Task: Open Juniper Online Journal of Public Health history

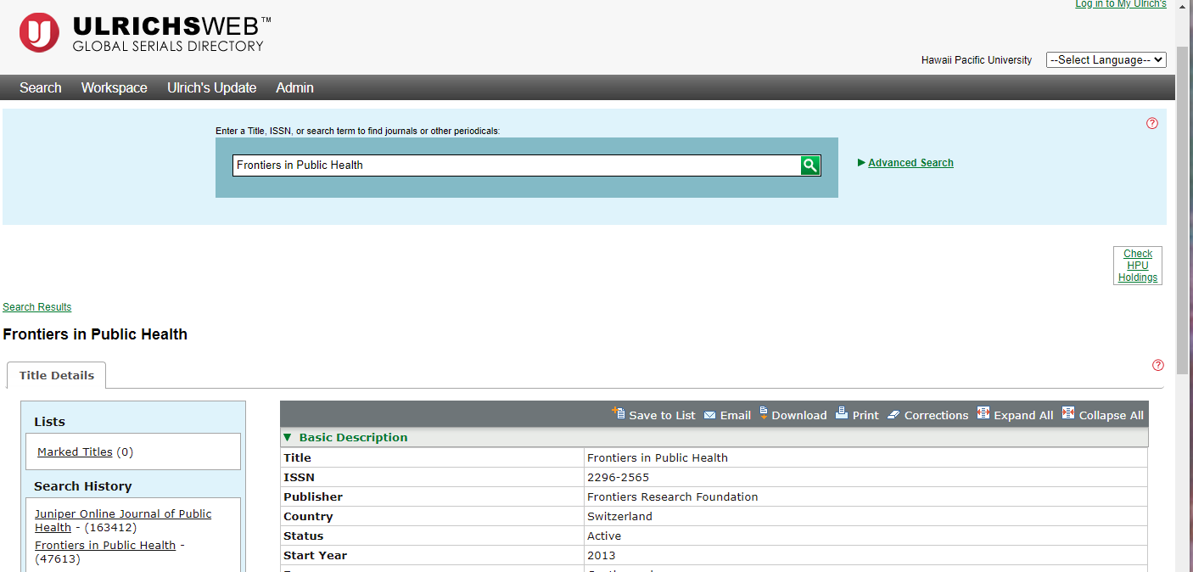Action: [123, 520]
